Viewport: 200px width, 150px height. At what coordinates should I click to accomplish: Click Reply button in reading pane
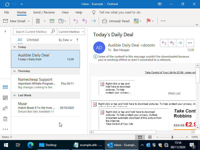(x=164, y=43)
